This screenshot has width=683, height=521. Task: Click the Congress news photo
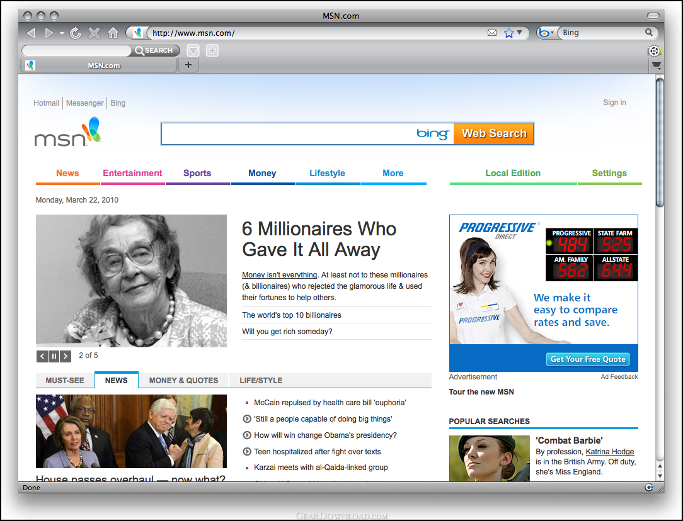131,432
